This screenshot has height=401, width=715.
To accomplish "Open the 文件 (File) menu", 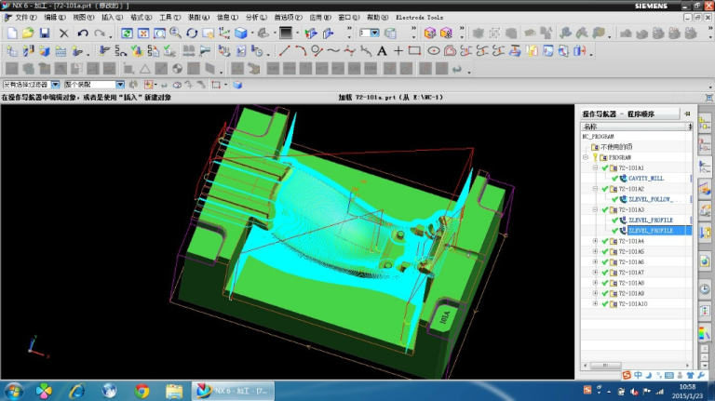I will click(x=25, y=18).
